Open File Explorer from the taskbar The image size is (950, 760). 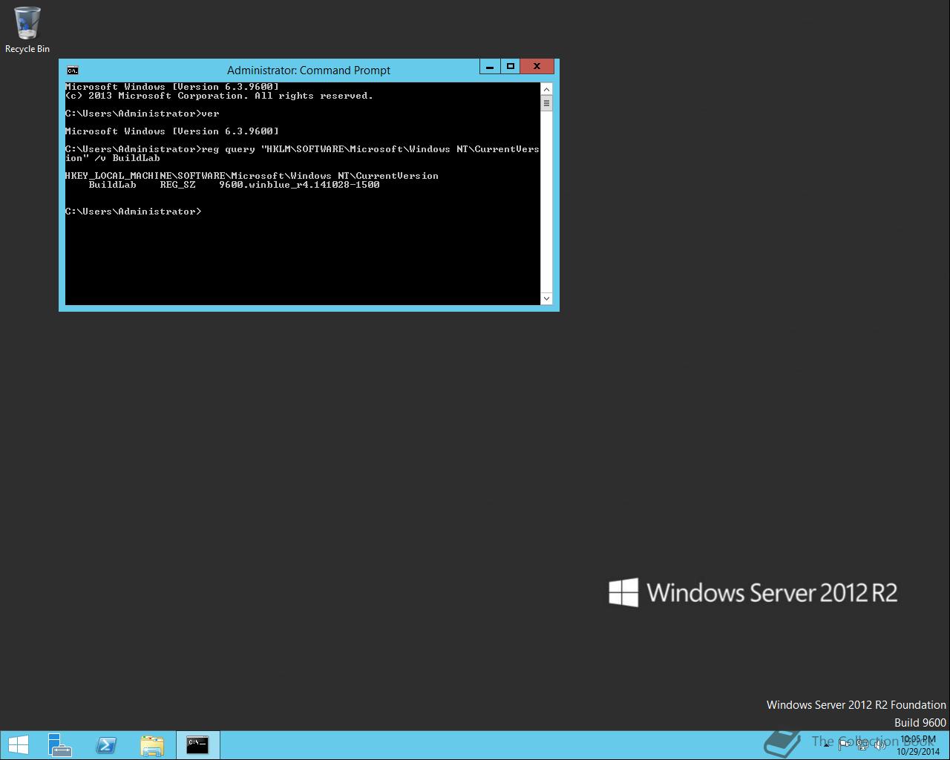[x=152, y=745]
